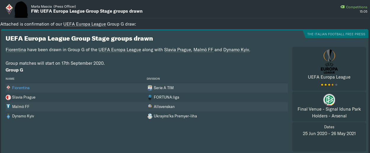Click the Dynamo Kyiv club badge
This screenshot has width=370, height=153.
[8, 116]
